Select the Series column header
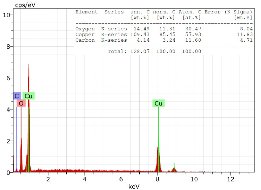The height and width of the screenshot is (190, 261). [x=115, y=12]
